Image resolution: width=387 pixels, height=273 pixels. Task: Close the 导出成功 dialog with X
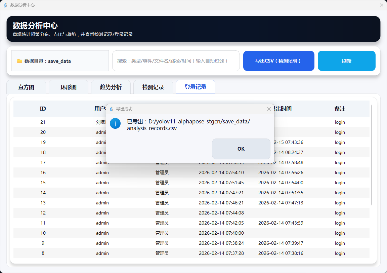269,109
